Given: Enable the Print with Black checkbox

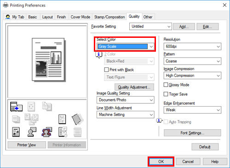Looking at the screenshot, I should (x=106, y=70).
